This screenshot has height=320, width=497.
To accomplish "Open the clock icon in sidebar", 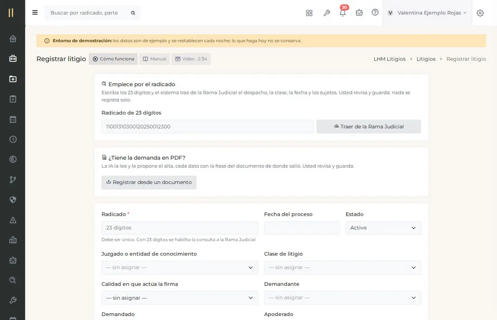I will click(13, 139).
